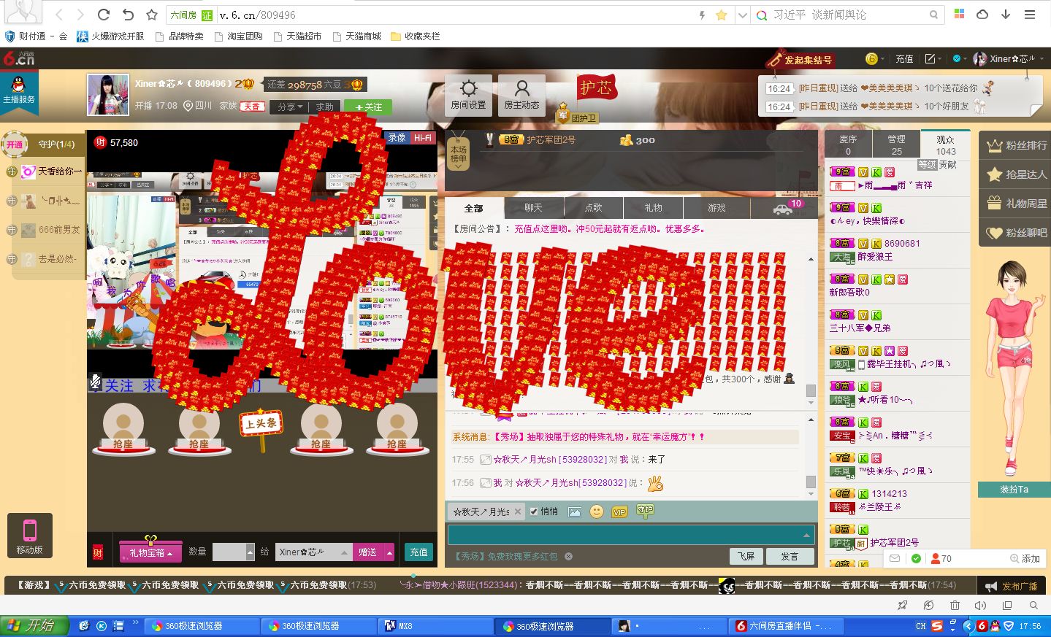Click the lightning speed-mode icon in address bar
This screenshot has width=1051, height=637.
(x=702, y=15)
